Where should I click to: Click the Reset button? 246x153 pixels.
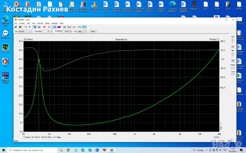(93, 31)
